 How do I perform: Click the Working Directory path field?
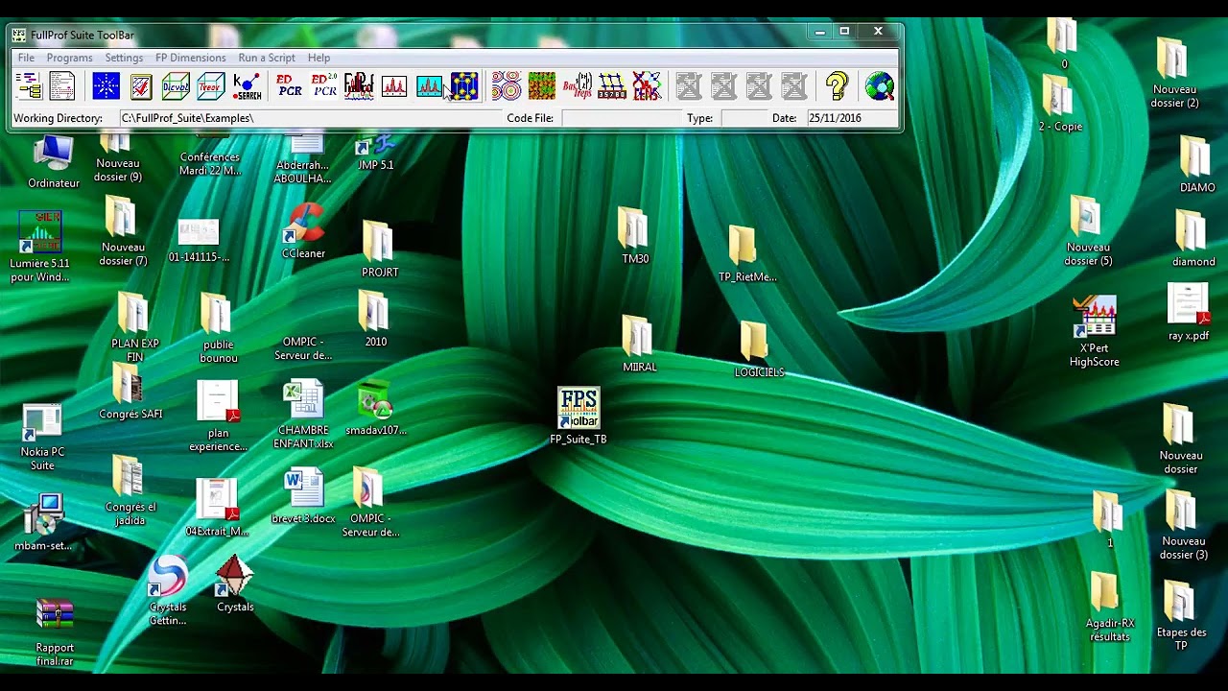(x=309, y=118)
